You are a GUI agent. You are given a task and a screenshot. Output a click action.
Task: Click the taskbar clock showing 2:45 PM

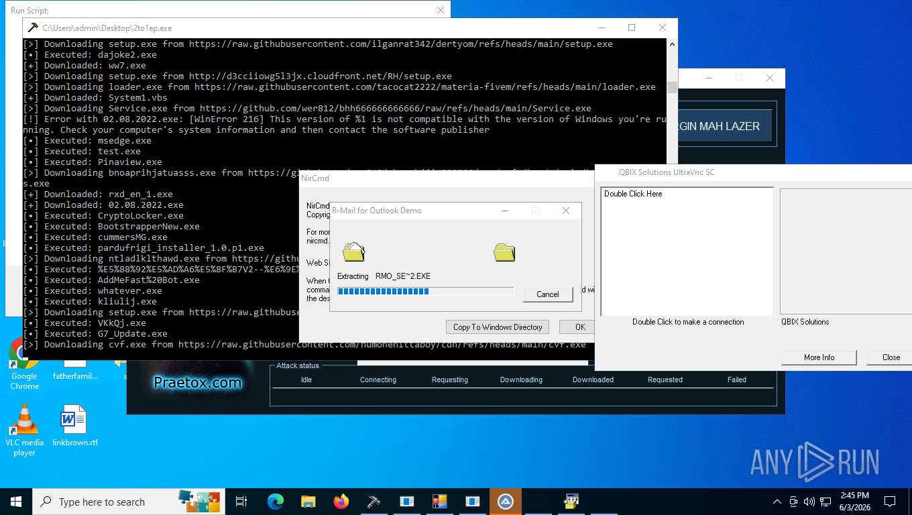coord(855,502)
